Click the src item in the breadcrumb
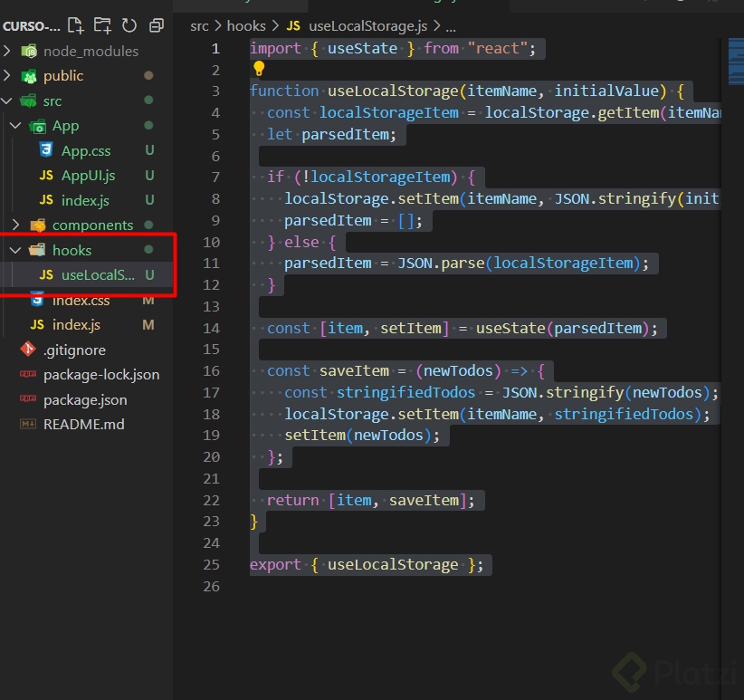This screenshot has width=744, height=700. tap(199, 26)
